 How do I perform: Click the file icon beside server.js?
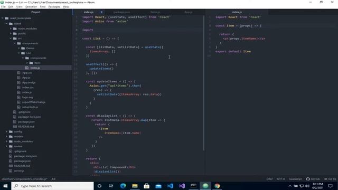(11, 171)
